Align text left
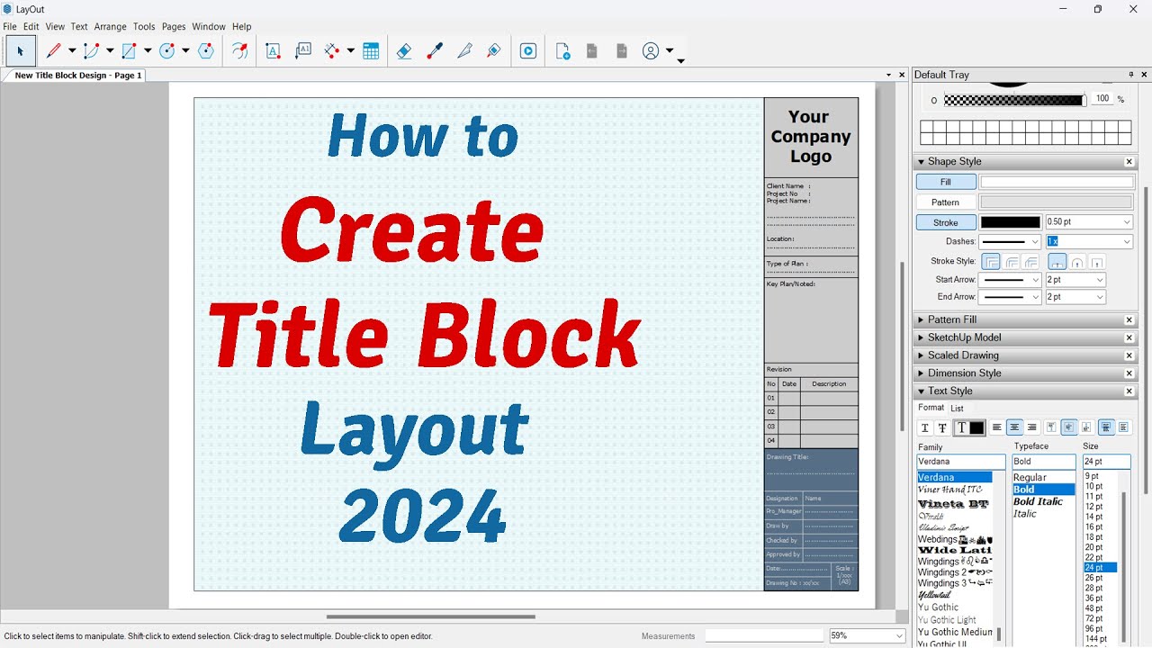This screenshot has height=648, width=1152. [x=996, y=427]
